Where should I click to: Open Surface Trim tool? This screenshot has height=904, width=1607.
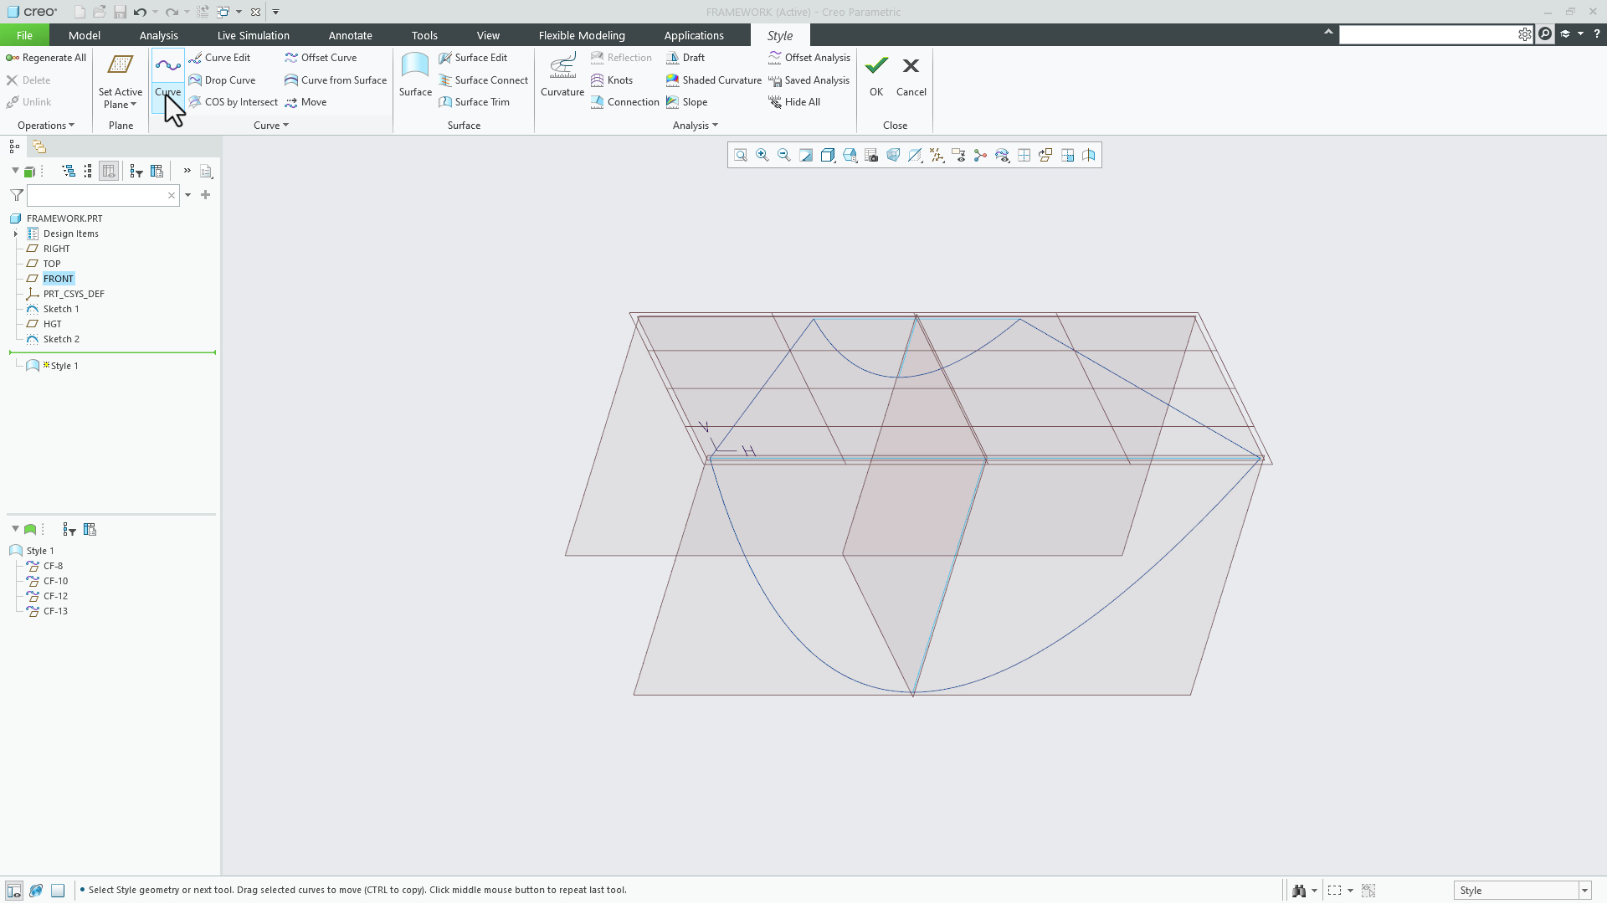point(475,102)
